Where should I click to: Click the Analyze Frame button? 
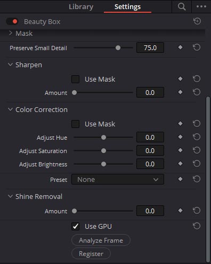click(101, 240)
